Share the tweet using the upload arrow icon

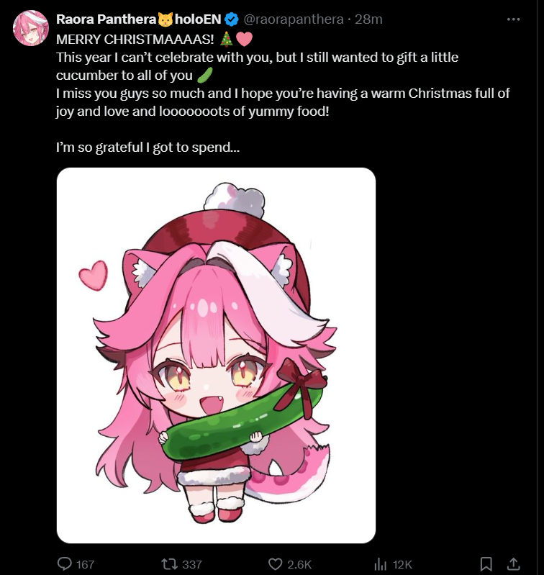point(514,564)
